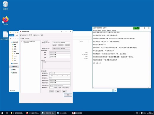Open the IIS folder in Explorer sidebar
The image size is (154, 115).
tap(14, 58)
